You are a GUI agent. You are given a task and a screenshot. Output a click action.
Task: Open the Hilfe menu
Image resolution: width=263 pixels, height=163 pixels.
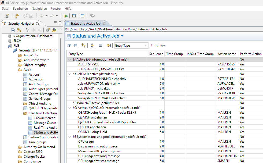coord(68,9)
